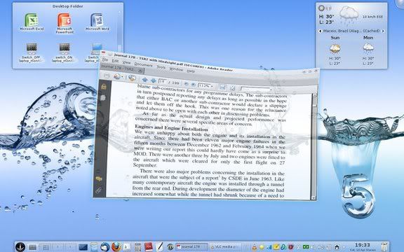Open the terminal icon in the panel
Screen dimensions: 404x252
126,247
